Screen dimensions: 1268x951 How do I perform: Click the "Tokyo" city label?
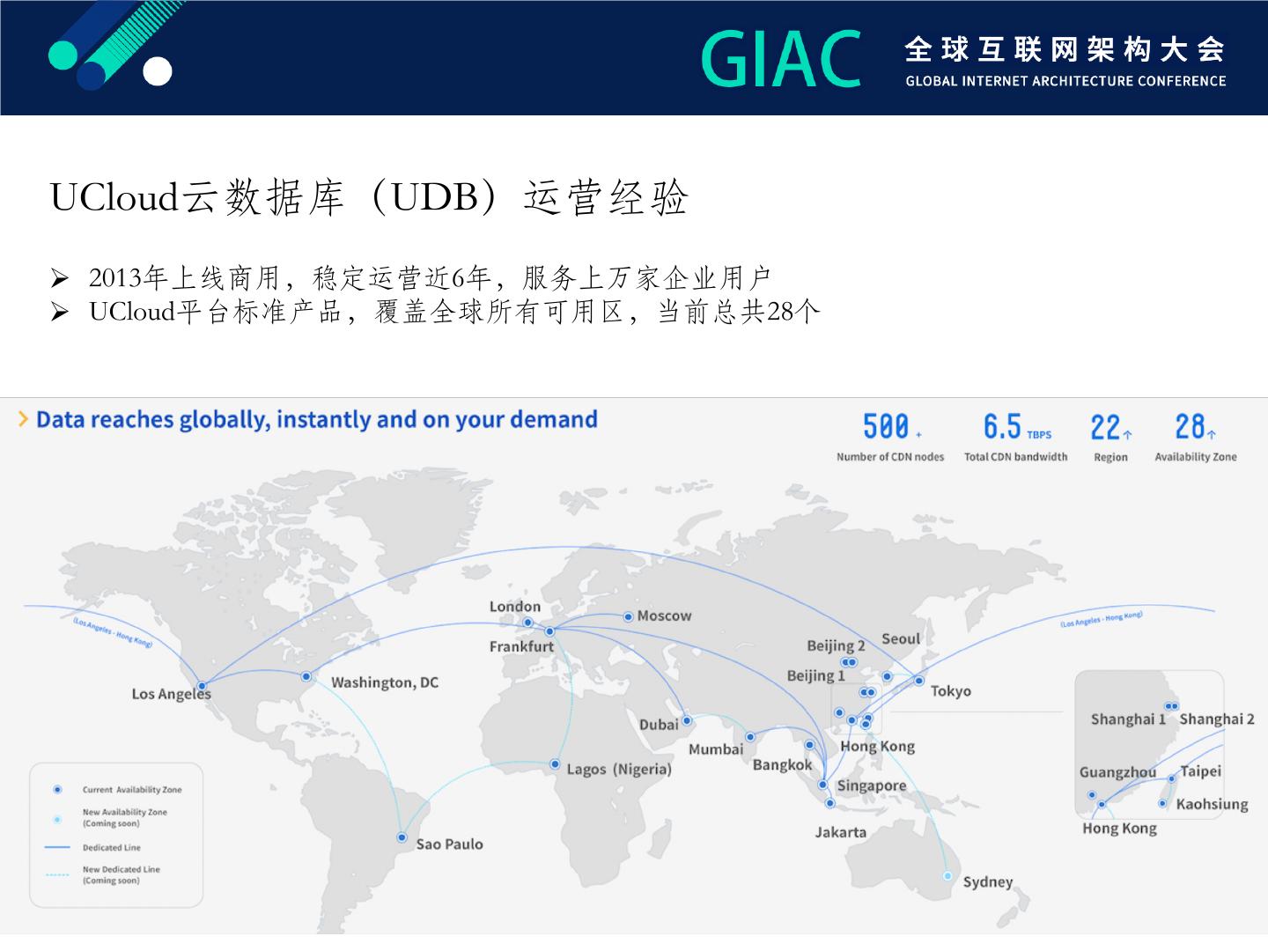coord(951,691)
